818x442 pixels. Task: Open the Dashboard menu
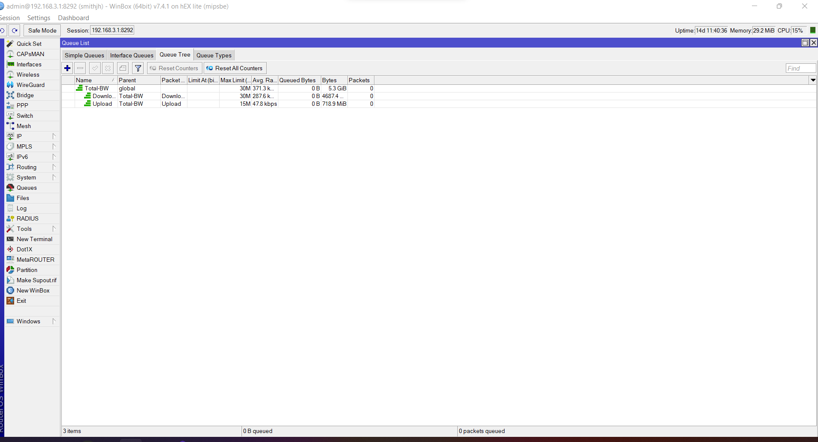[x=73, y=18]
